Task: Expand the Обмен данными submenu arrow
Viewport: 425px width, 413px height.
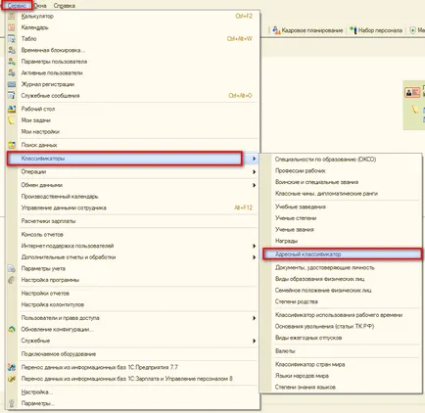Action: [254, 185]
